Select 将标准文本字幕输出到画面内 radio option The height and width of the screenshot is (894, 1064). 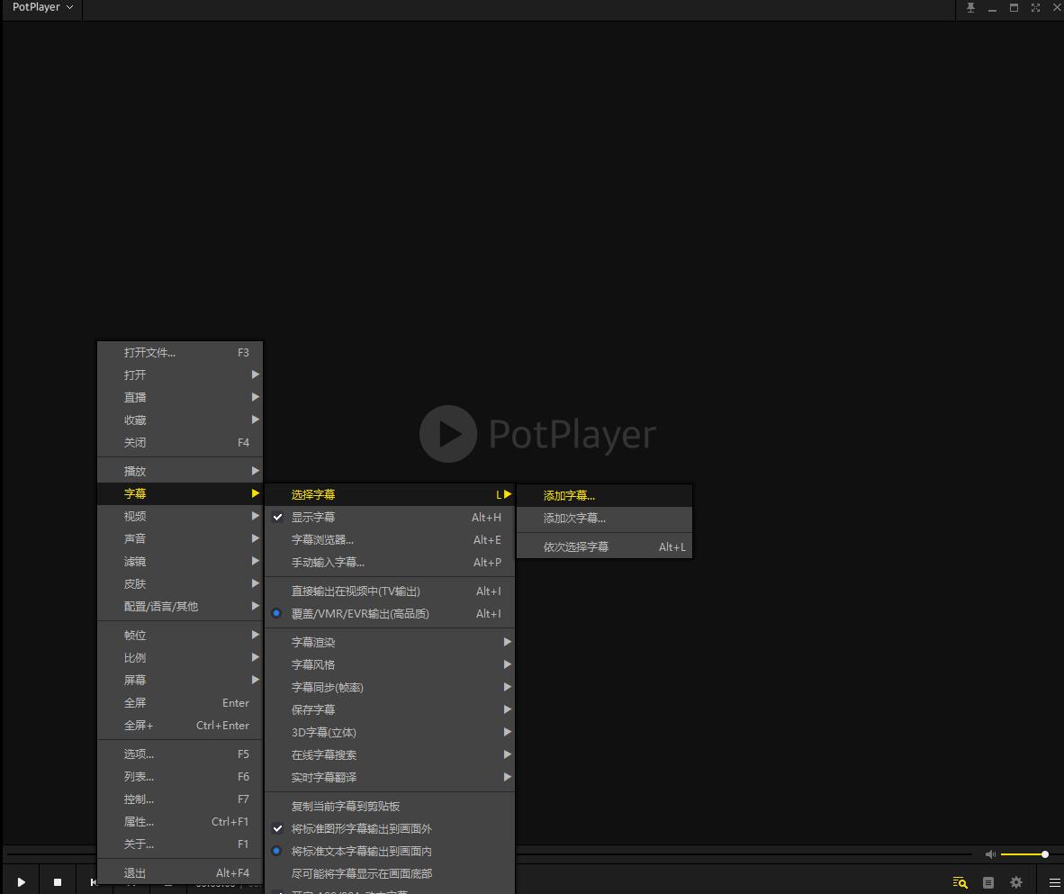(x=390, y=851)
